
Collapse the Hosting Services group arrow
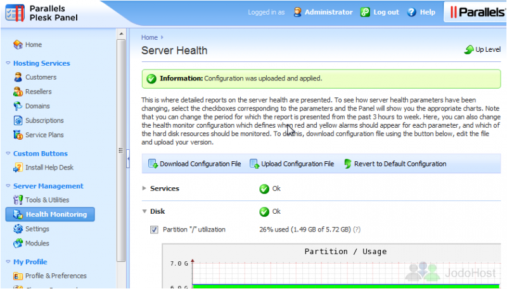click(x=8, y=63)
